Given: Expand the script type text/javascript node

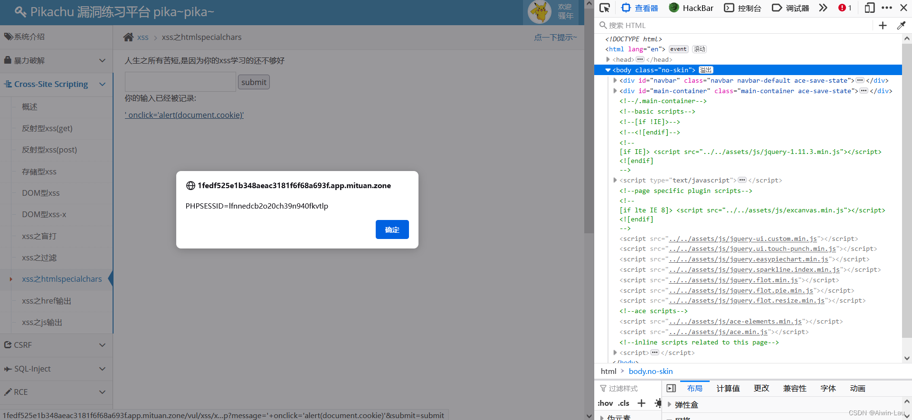Looking at the screenshot, I should point(615,180).
